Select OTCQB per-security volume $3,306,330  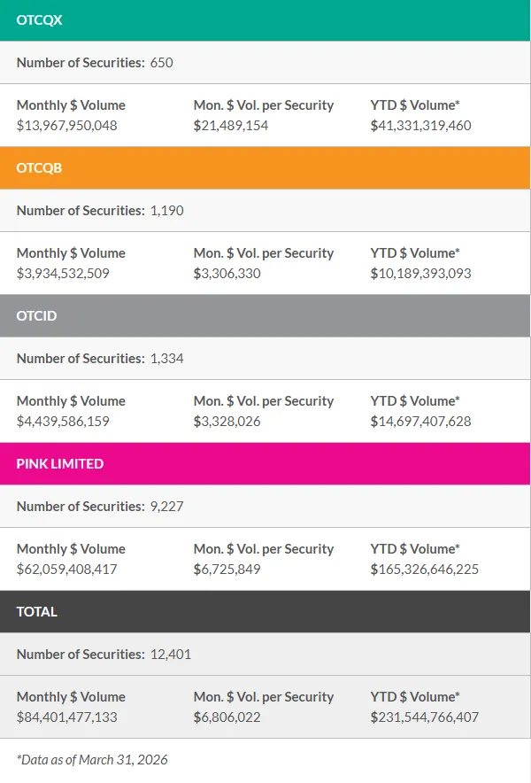(227, 274)
